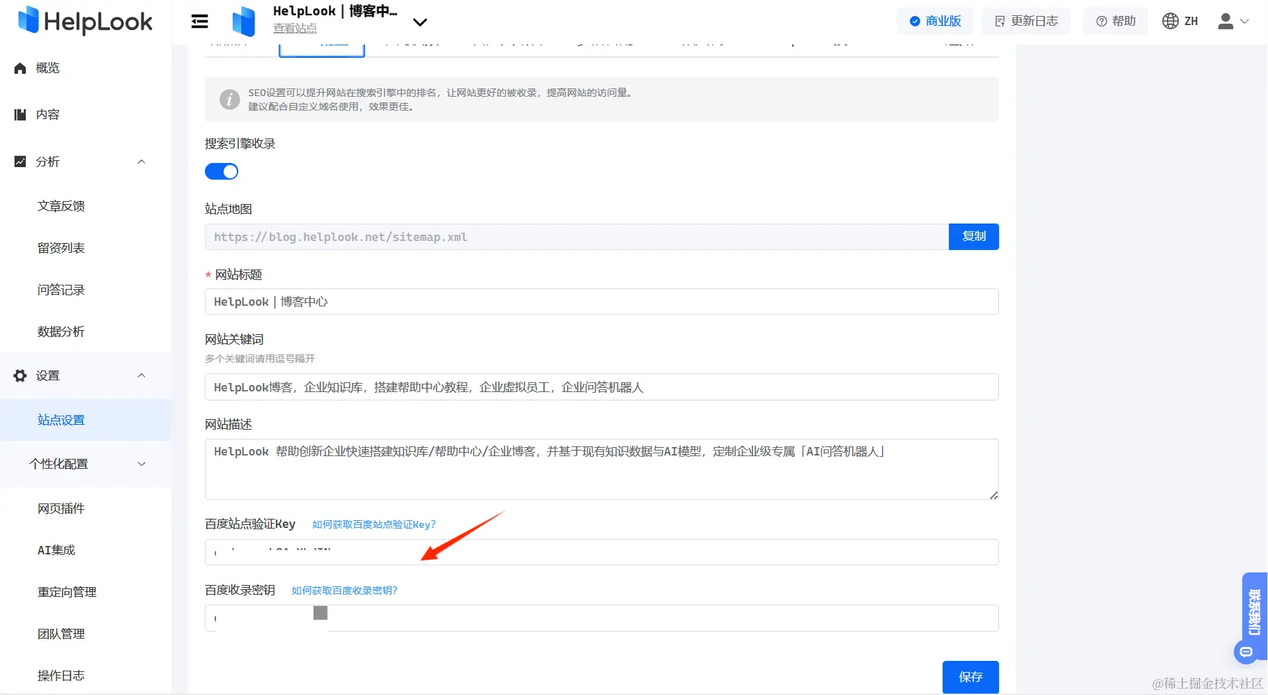Collapse the 设置 menu group
The width and height of the screenshot is (1268, 695).
(x=141, y=375)
